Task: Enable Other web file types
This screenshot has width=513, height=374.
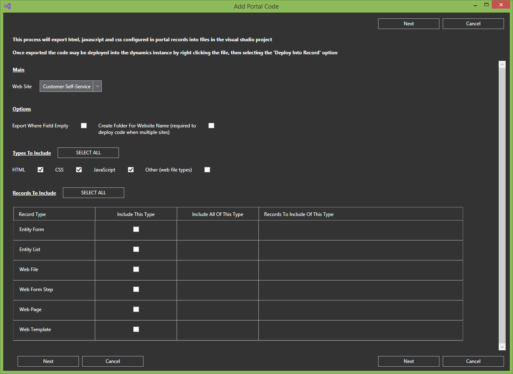Action: pos(207,169)
